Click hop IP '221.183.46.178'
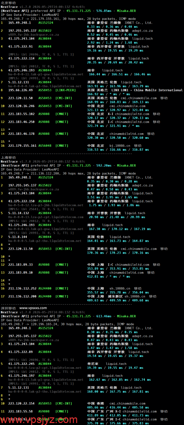This screenshot has height=425, width=184. 22,134
